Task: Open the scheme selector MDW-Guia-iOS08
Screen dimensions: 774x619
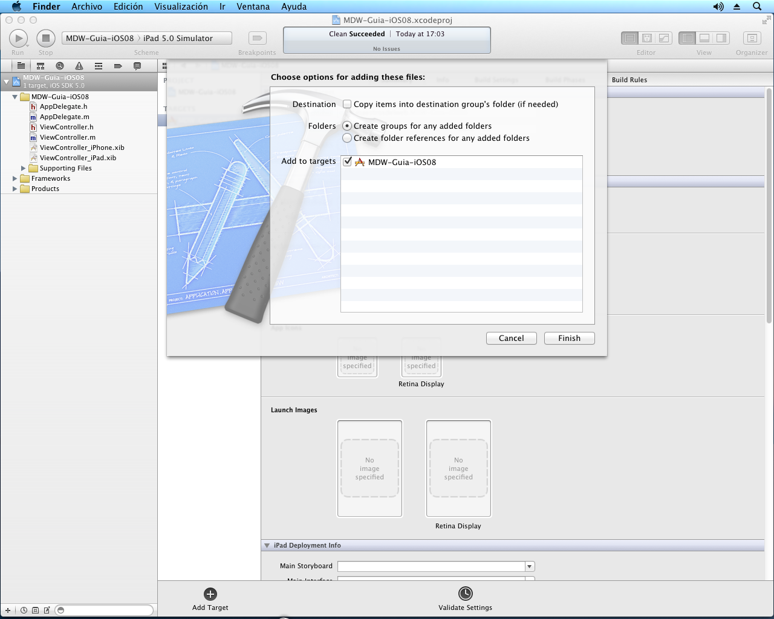Action: pos(100,38)
